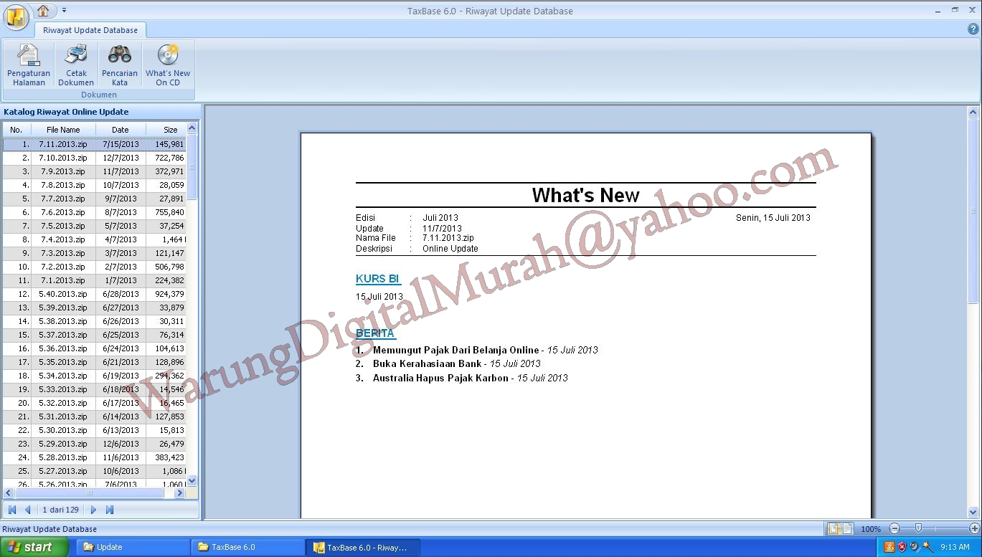This screenshot has height=557, width=982.
Task: Click the help question mark icon
Action: point(973,29)
